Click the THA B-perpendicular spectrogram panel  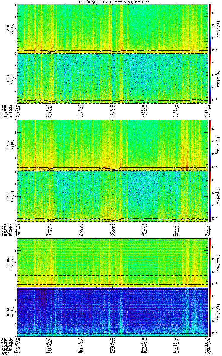112,29
